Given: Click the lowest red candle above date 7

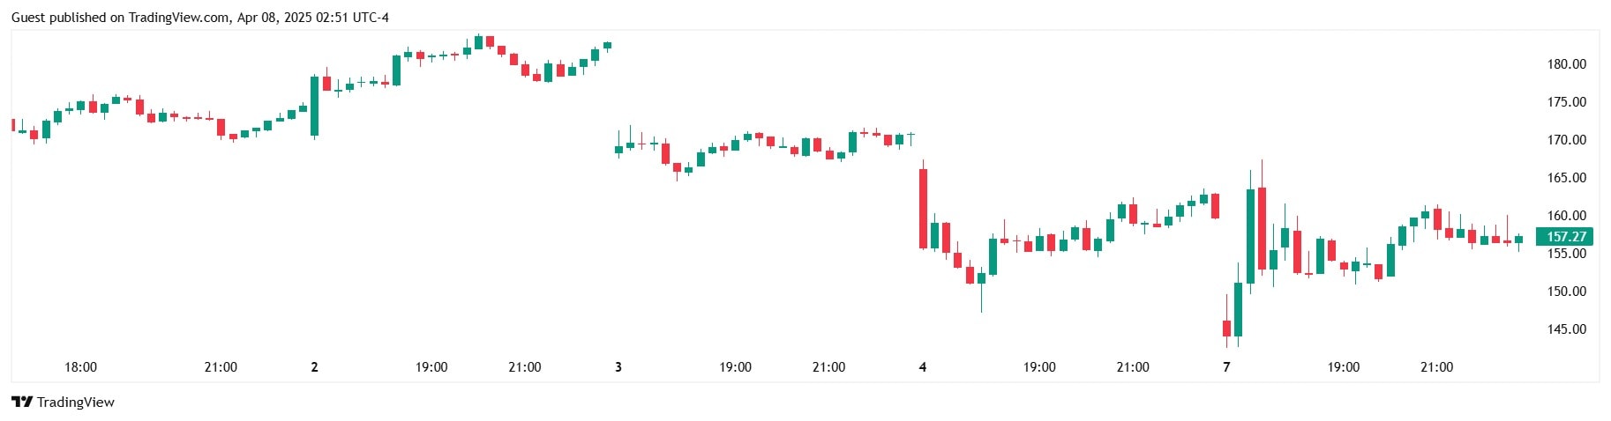Looking at the screenshot, I should click(1226, 329).
